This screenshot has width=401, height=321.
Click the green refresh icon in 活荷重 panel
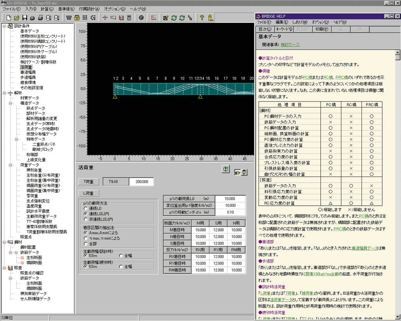click(225, 169)
